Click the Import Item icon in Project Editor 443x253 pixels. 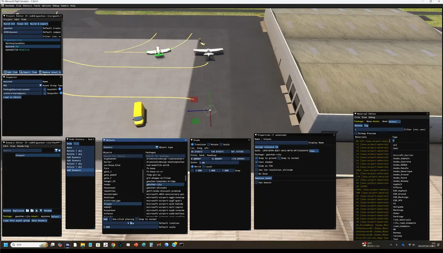click(21, 72)
